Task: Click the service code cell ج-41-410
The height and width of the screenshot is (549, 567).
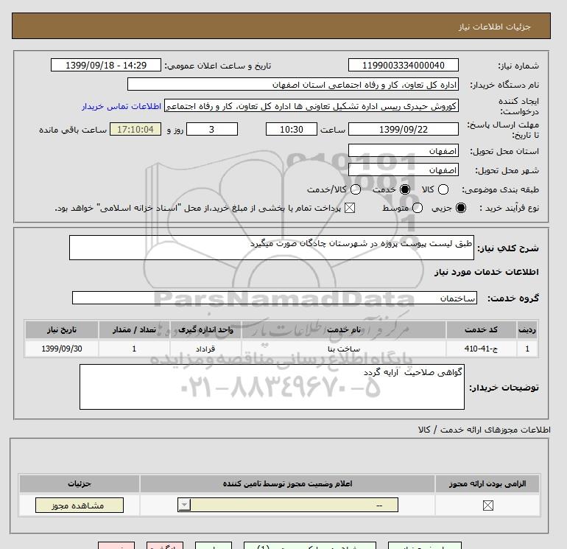Action: [481, 349]
